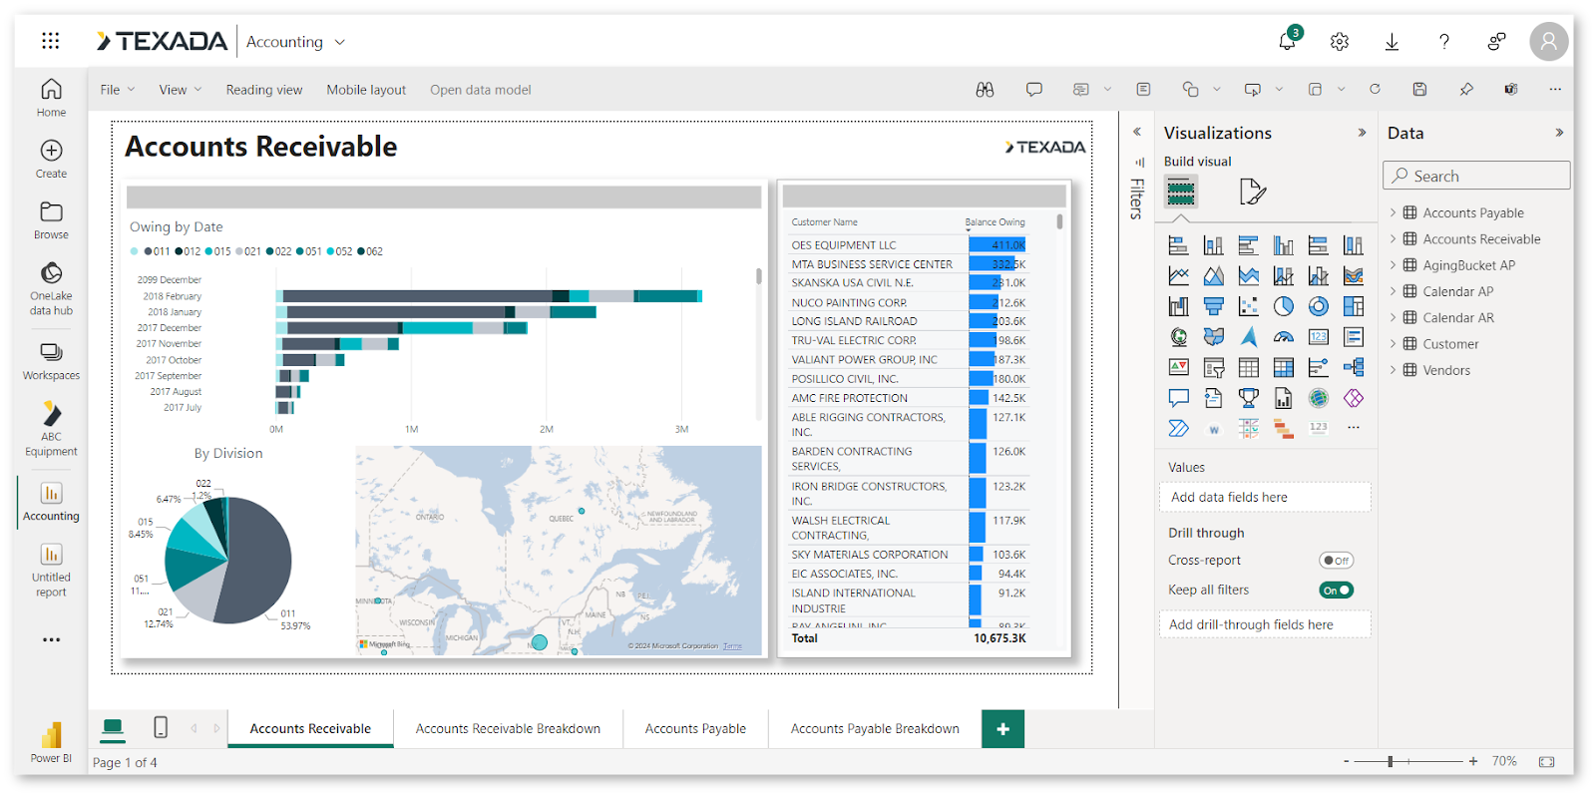Screen dimensions: 1596x797
Task: Click the Build visual fields icon
Action: tap(1181, 191)
